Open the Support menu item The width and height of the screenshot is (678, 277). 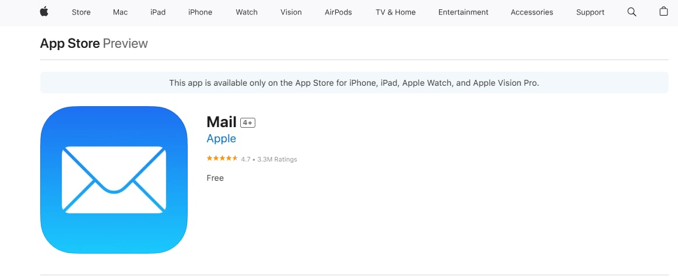pyautogui.click(x=590, y=12)
